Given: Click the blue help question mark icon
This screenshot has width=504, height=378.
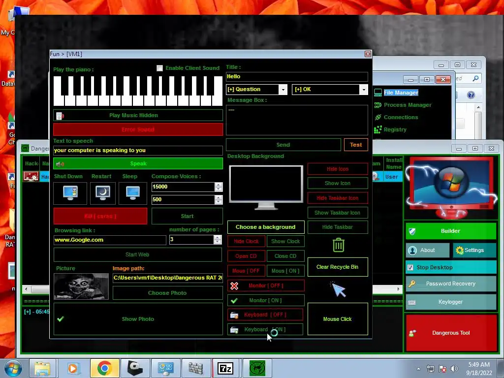Looking at the screenshot, I should point(471,95).
